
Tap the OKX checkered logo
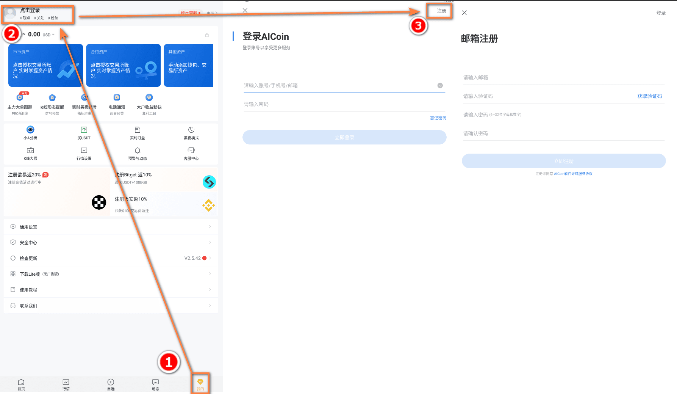point(99,202)
